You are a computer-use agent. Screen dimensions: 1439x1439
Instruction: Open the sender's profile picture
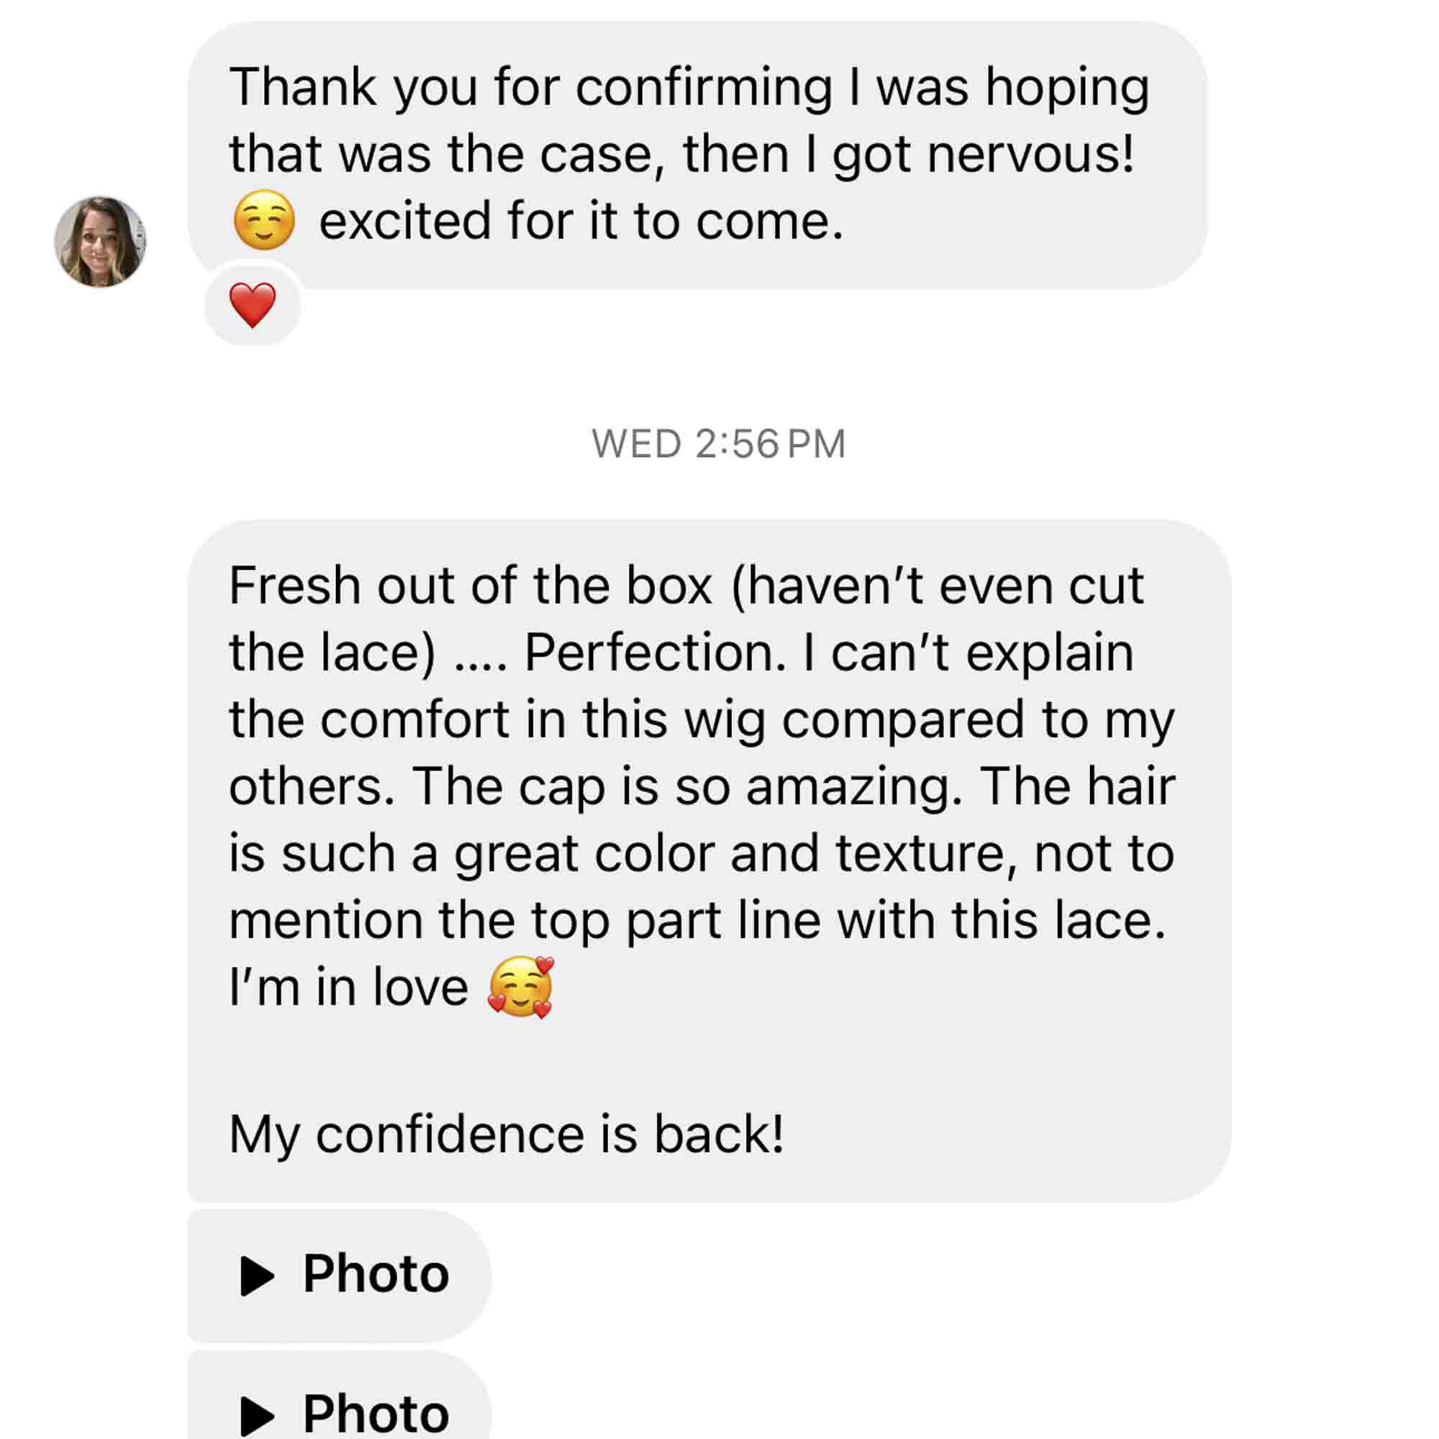tap(100, 241)
